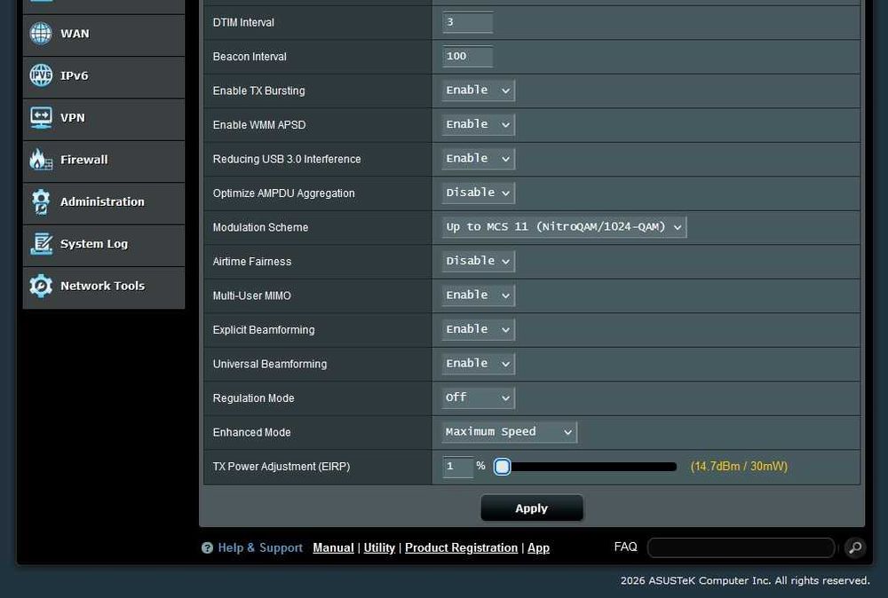Click the Beacon Interval label
This screenshot has width=888, height=598.
(250, 57)
